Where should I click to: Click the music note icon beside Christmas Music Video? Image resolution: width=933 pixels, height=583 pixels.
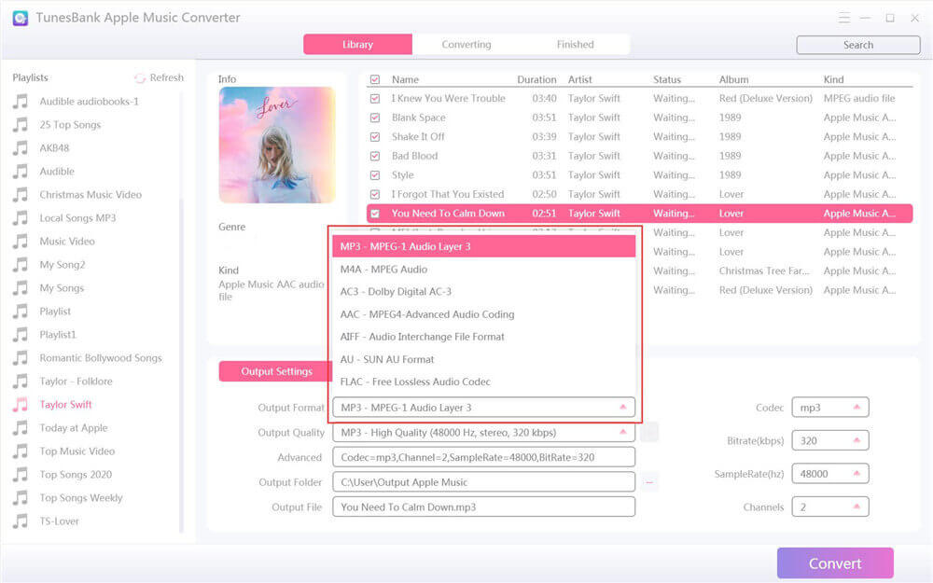pos(21,194)
